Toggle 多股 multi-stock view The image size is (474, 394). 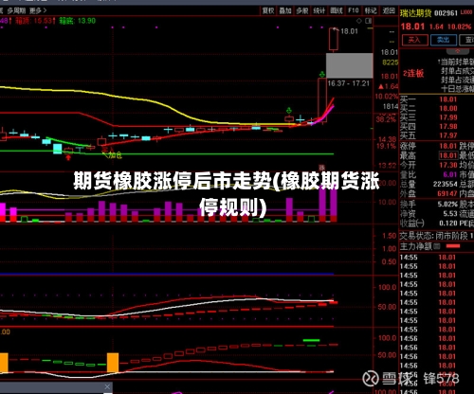coord(302,10)
